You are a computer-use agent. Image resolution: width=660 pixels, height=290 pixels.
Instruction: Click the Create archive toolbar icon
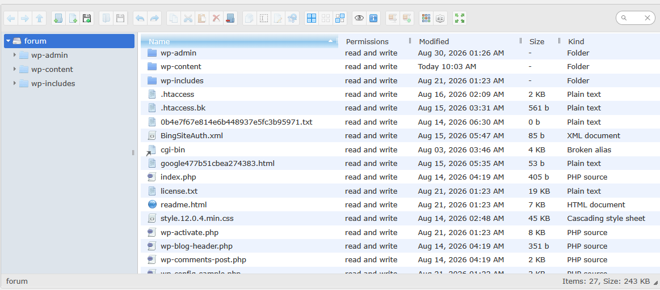click(x=406, y=18)
